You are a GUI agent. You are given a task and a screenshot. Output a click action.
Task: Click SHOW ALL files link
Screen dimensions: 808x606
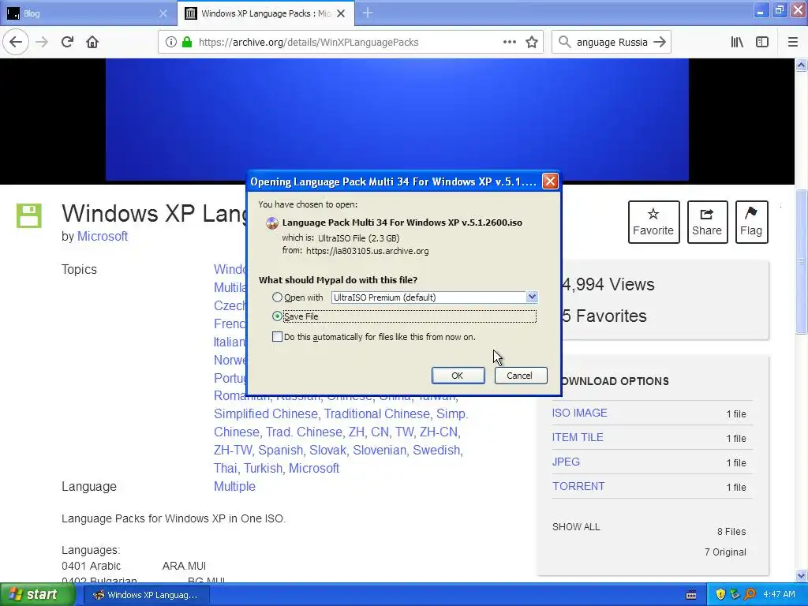click(576, 526)
